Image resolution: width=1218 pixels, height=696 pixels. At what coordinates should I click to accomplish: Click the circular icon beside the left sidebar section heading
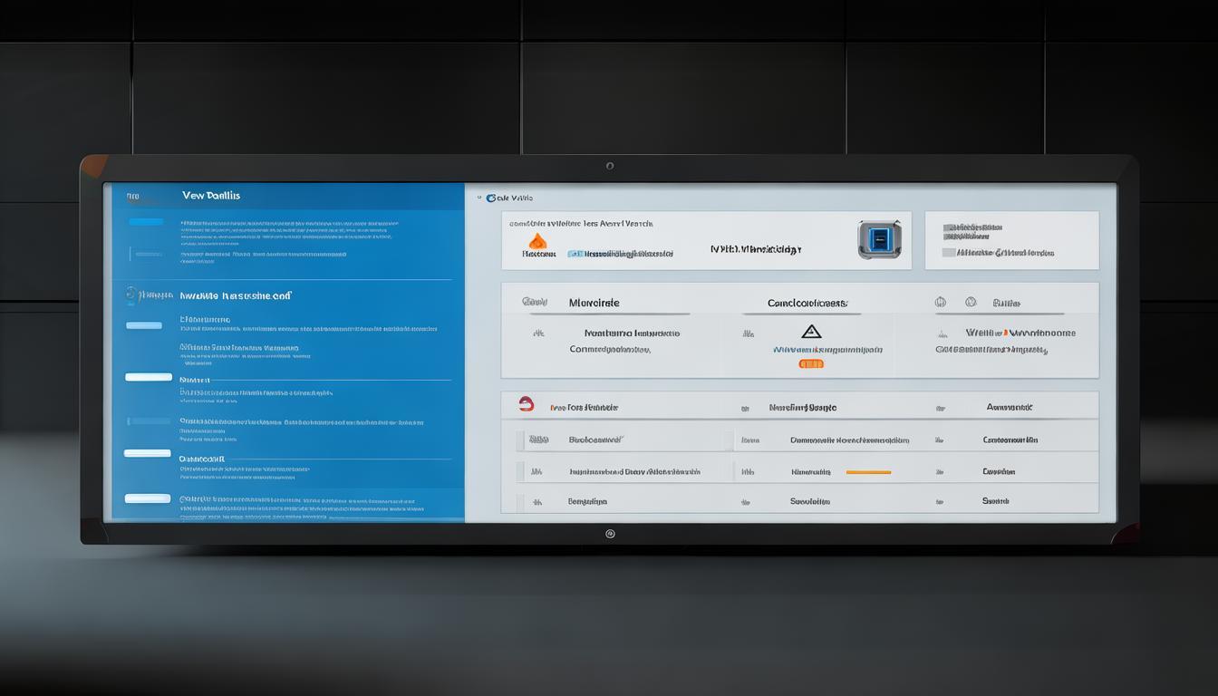click(x=131, y=295)
